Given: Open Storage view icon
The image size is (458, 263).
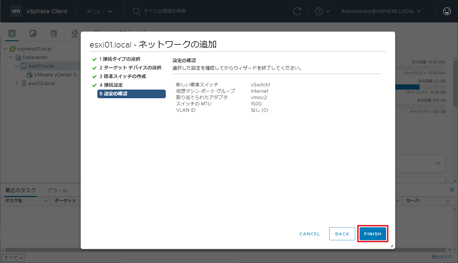Looking at the screenshot, I should (54, 33).
